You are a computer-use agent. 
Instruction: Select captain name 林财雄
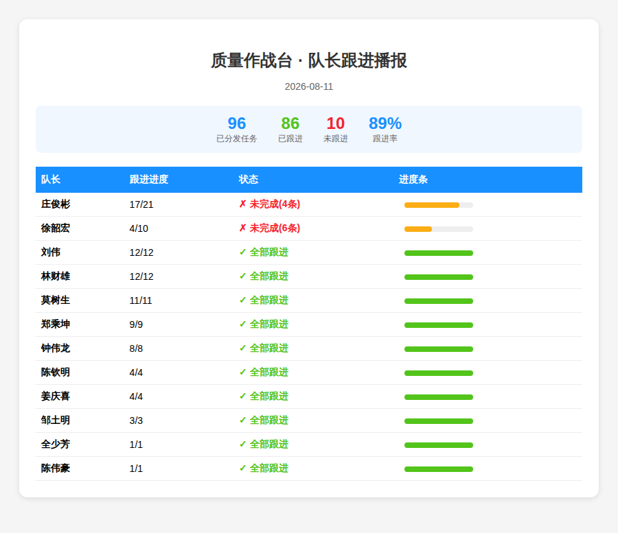tap(56, 276)
